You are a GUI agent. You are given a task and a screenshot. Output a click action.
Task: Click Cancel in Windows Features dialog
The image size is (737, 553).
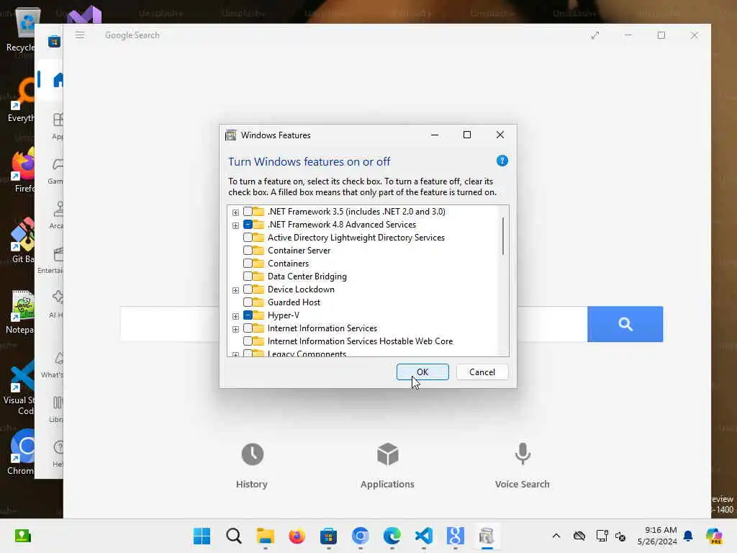coord(481,372)
